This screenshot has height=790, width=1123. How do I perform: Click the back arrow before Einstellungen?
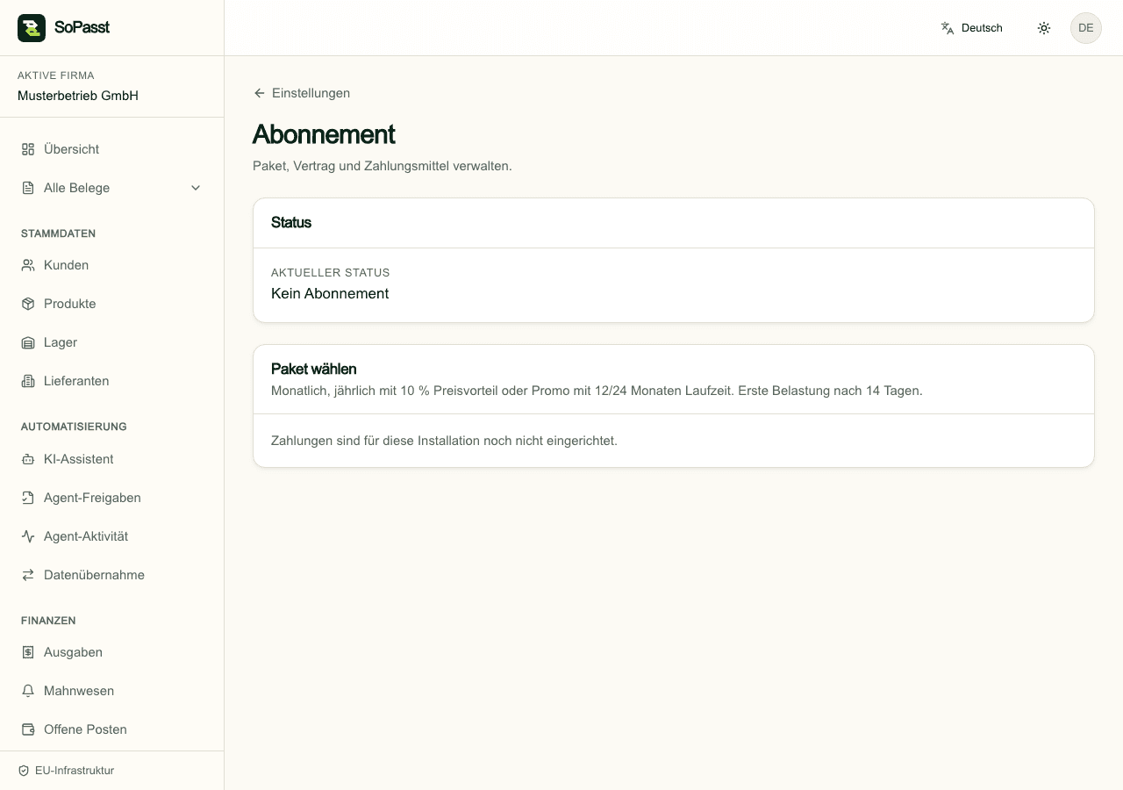tap(259, 93)
